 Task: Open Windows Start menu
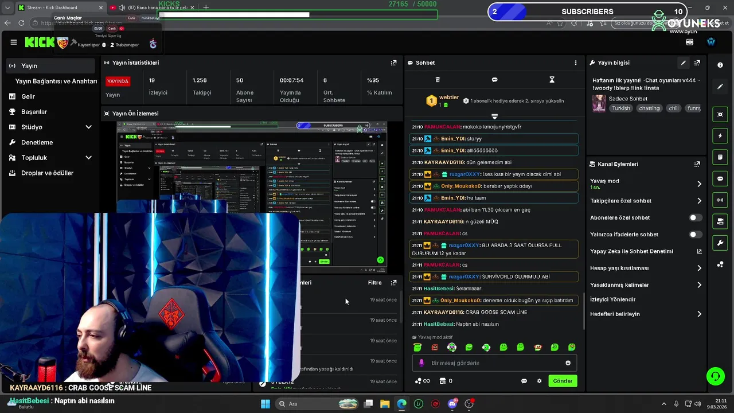[x=265, y=404]
